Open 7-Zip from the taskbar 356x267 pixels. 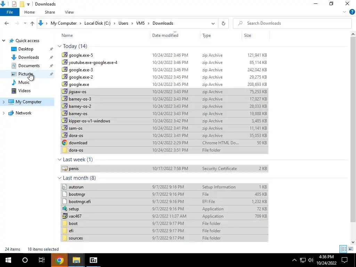click(x=93, y=260)
